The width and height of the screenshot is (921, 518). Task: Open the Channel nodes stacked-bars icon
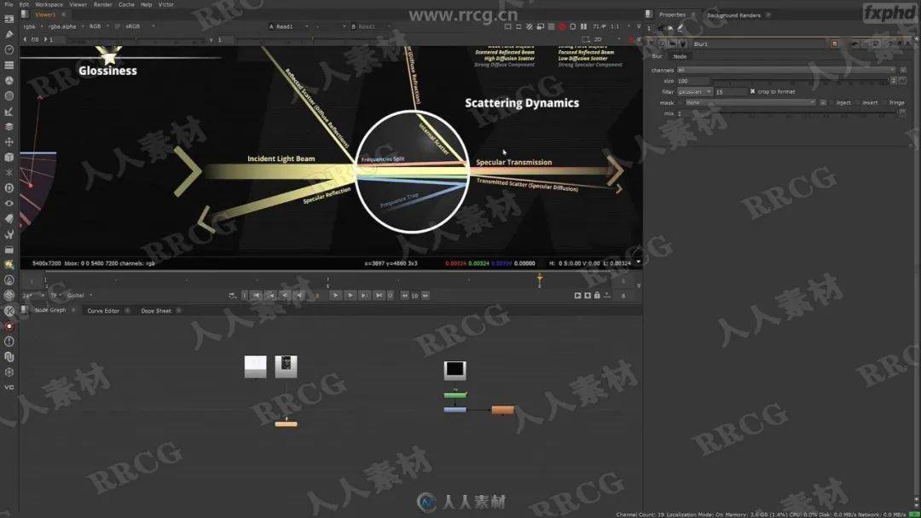(9, 65)
